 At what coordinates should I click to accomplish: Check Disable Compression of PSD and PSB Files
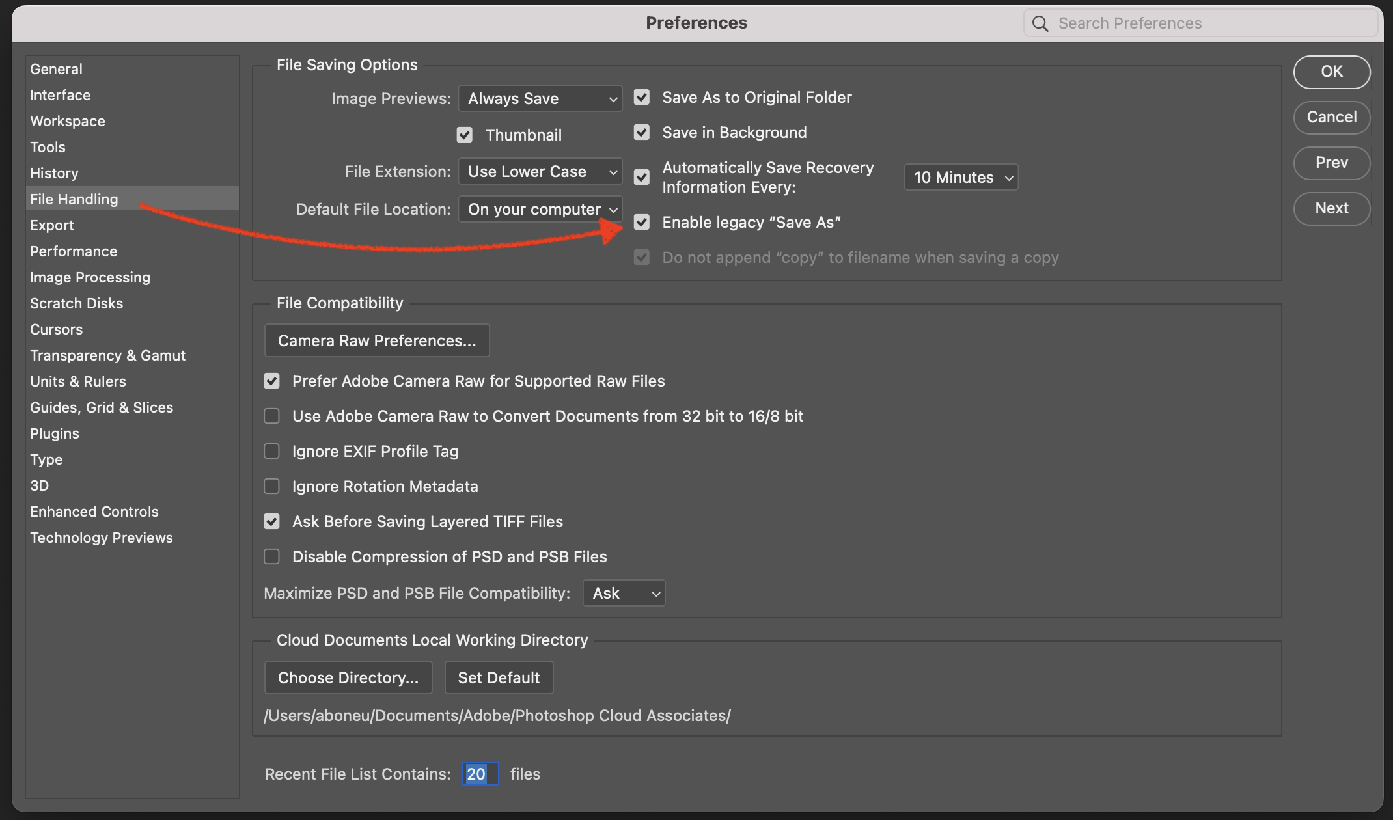(x=271, y=556)
